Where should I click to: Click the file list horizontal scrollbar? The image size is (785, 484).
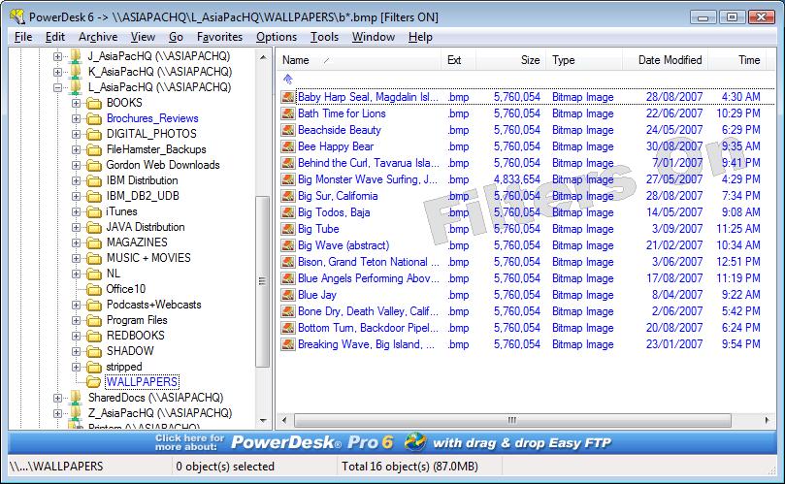click(511, 420)
